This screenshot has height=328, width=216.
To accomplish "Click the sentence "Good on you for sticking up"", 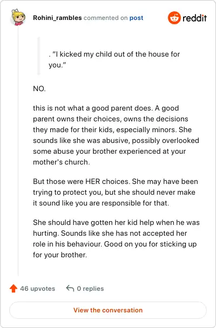I will click(150, 244).
